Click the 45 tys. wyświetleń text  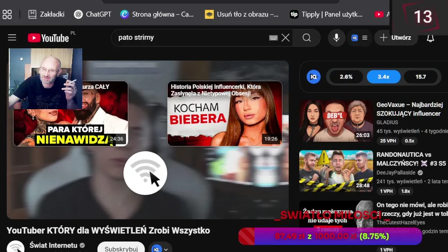(398, 131)
